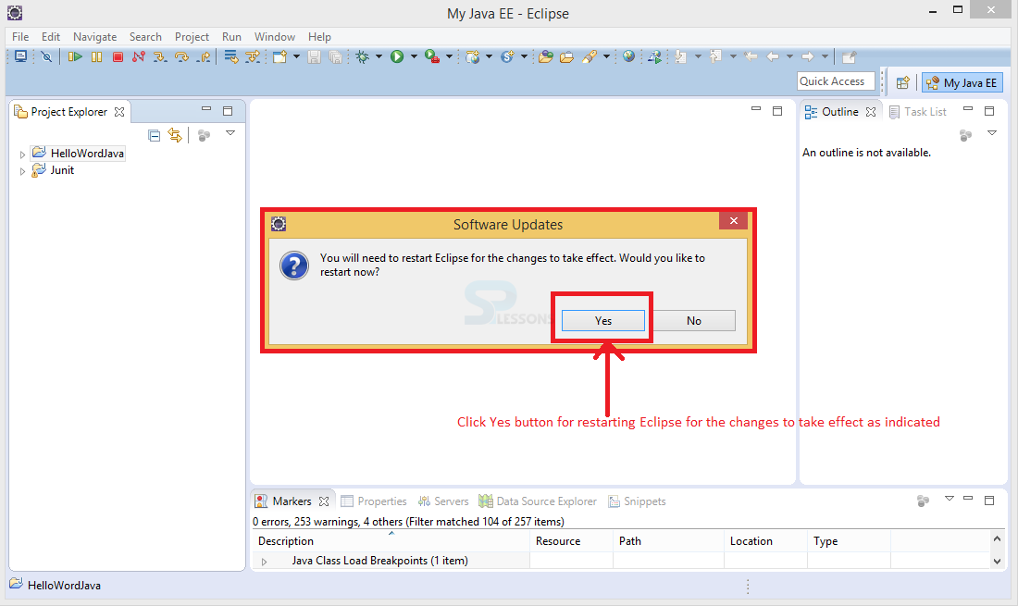Open the Debug configurations dropdown arrow
Screen dimensions: 1018x606
(379, 57)
